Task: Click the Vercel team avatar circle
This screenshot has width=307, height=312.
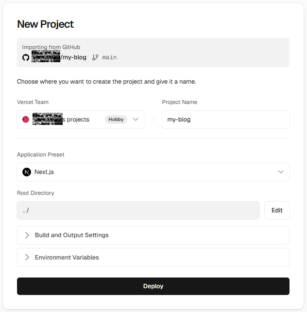Action: pos(26,120)
